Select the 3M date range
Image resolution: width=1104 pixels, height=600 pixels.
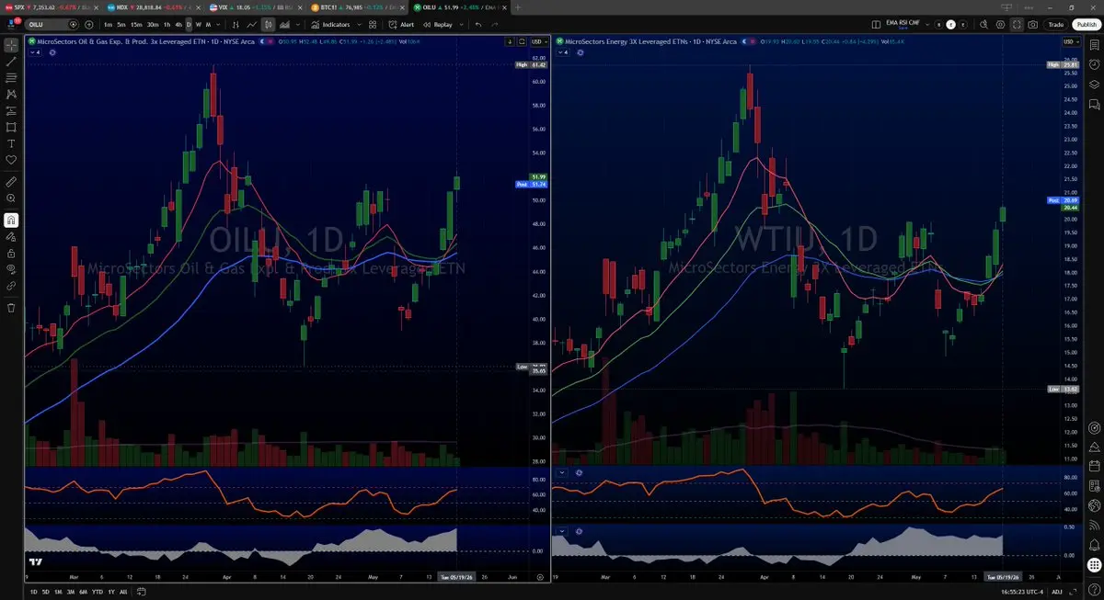click(x=72, y=592)
